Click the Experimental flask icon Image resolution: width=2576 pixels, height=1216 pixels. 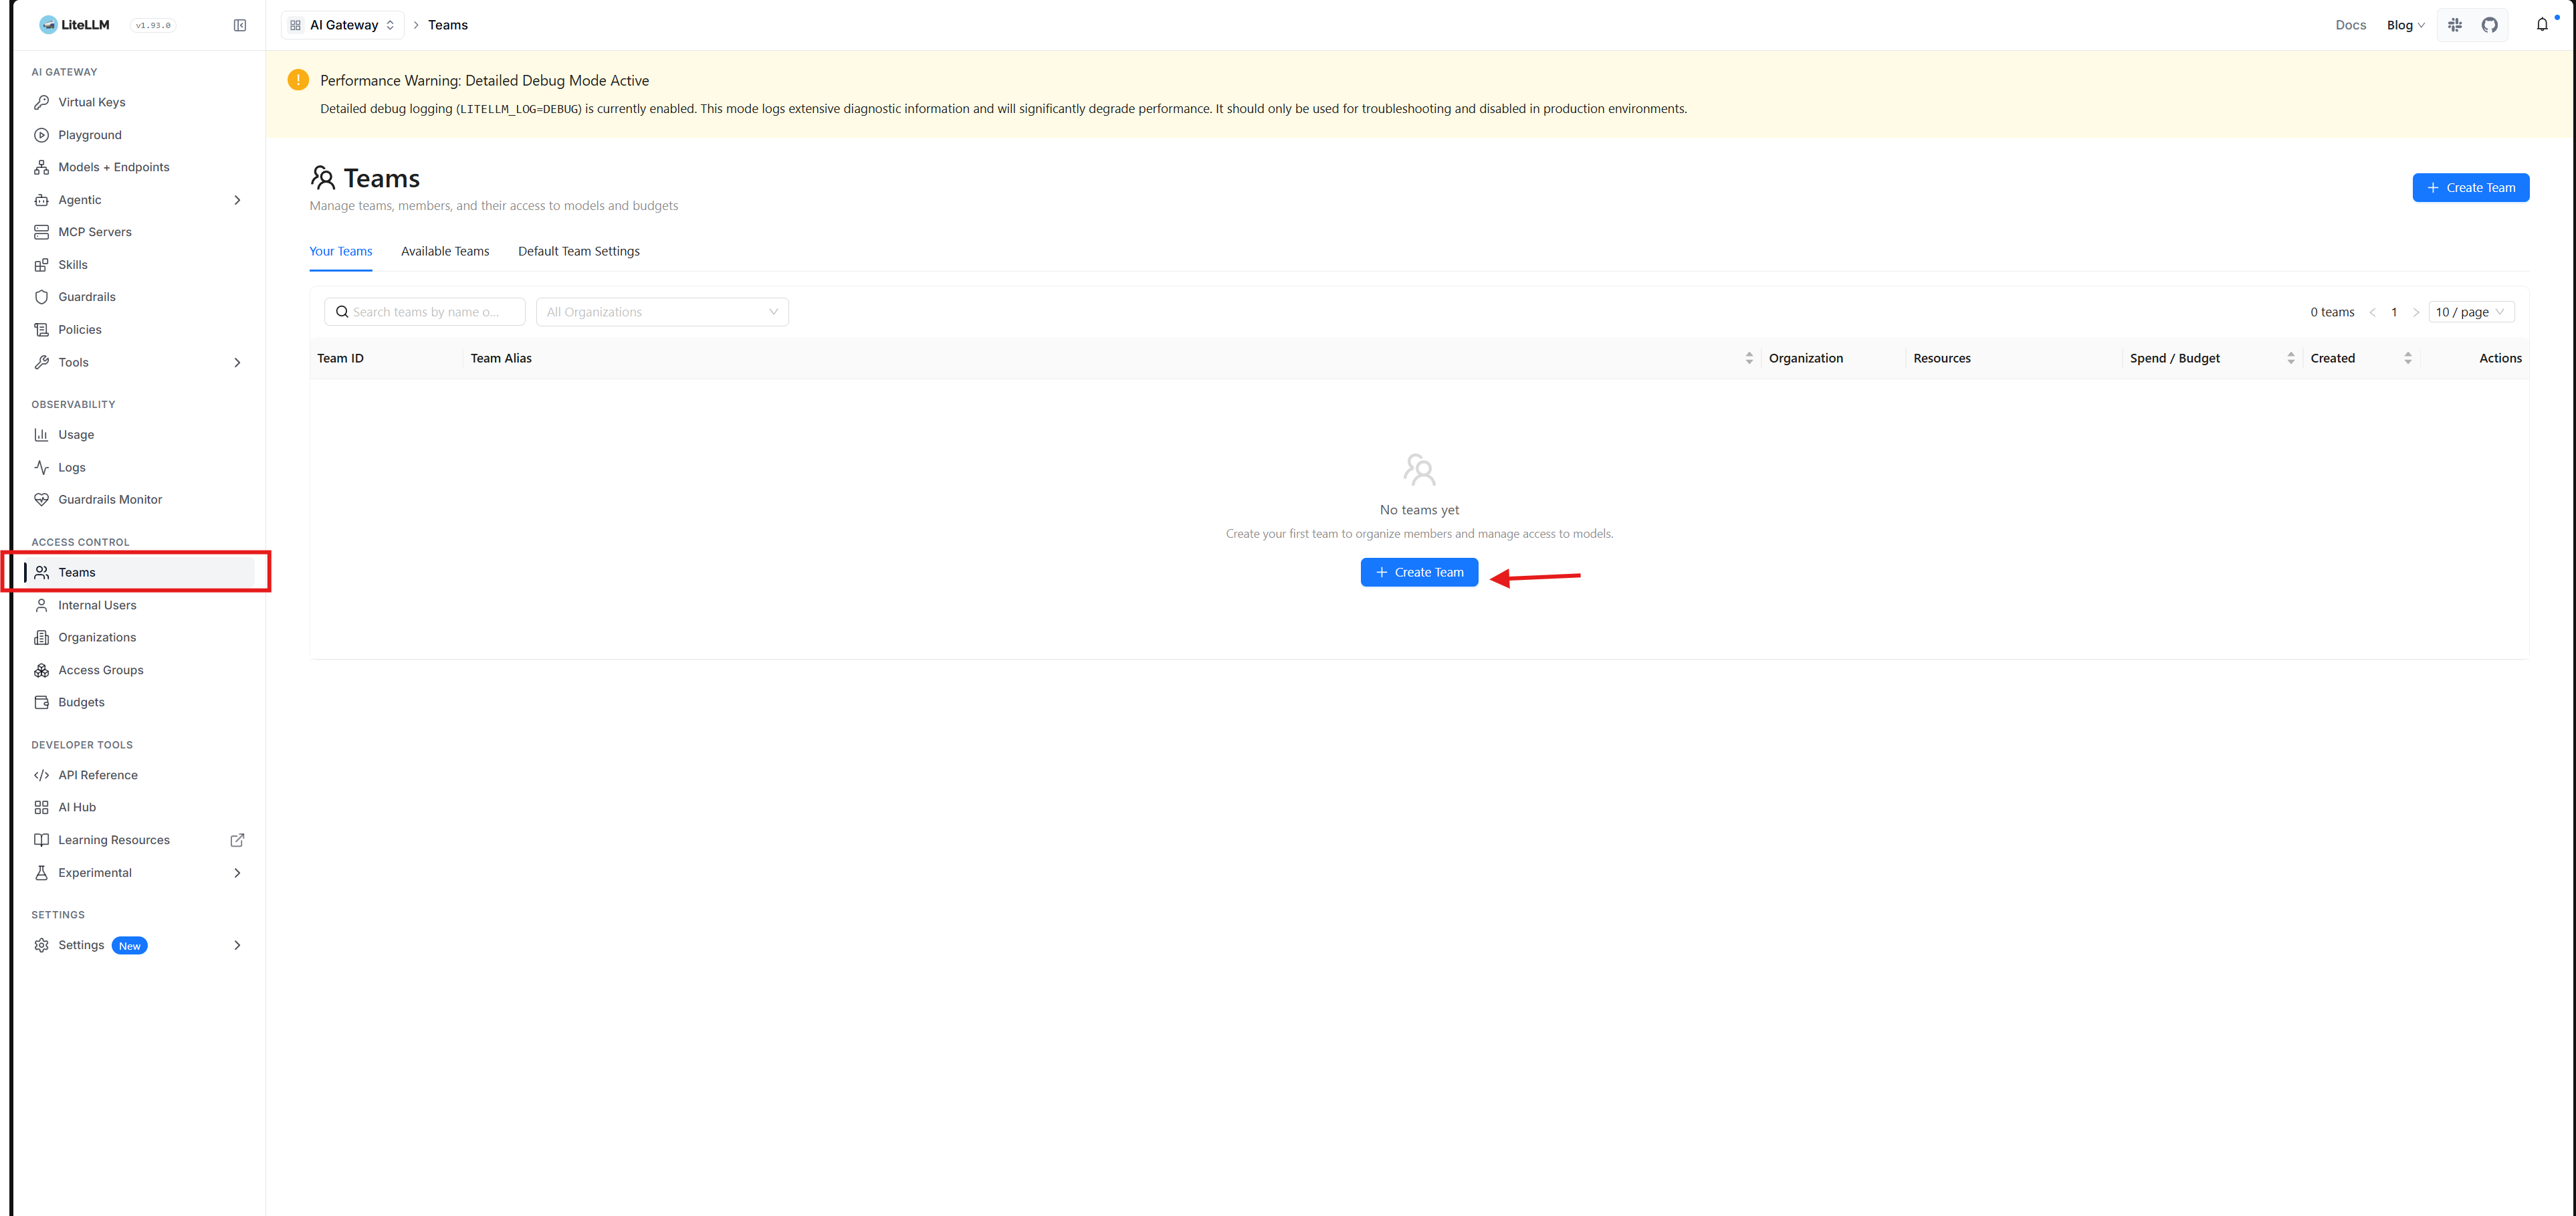41,873
